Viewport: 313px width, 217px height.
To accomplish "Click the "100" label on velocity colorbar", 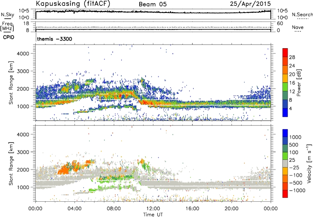I will (x=293, y=152).
